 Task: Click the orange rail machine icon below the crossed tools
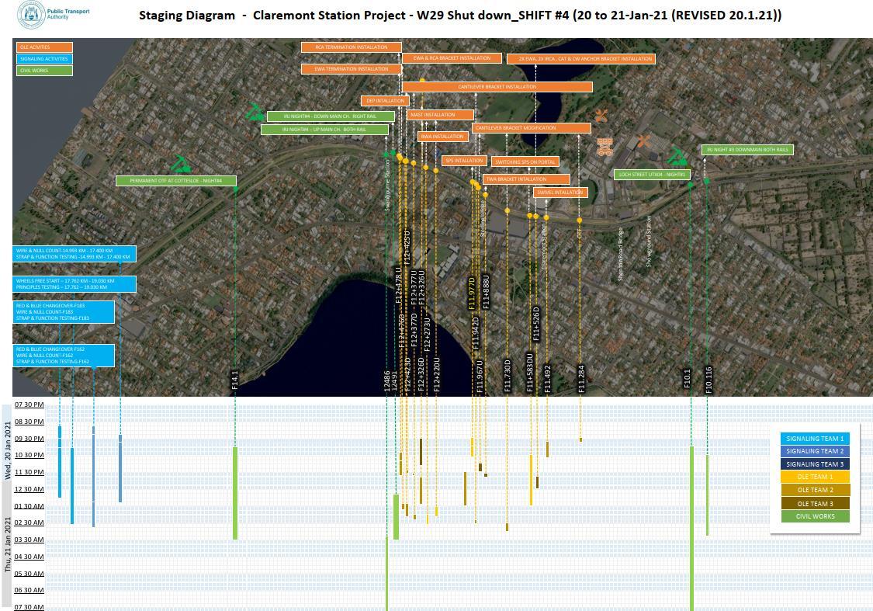pyautogui.click(x=605, y=147)
